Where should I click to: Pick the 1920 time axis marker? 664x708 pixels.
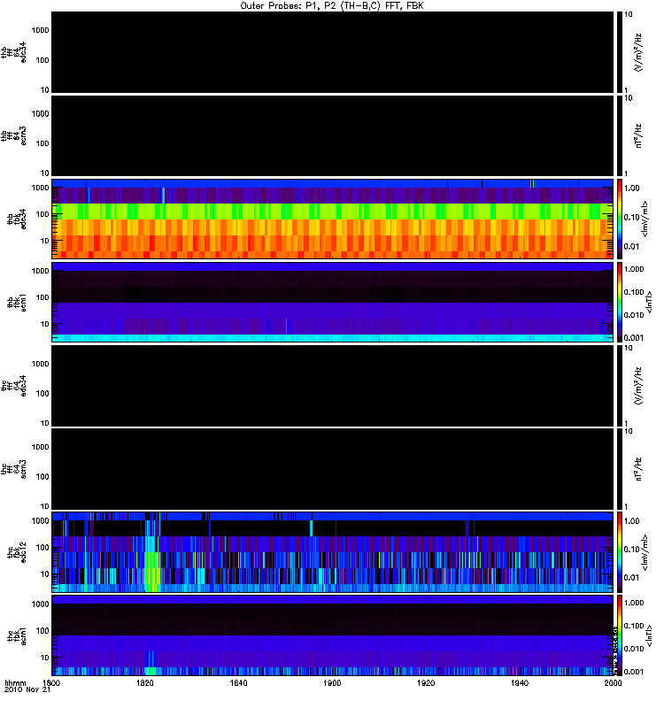tap(426, 683)
